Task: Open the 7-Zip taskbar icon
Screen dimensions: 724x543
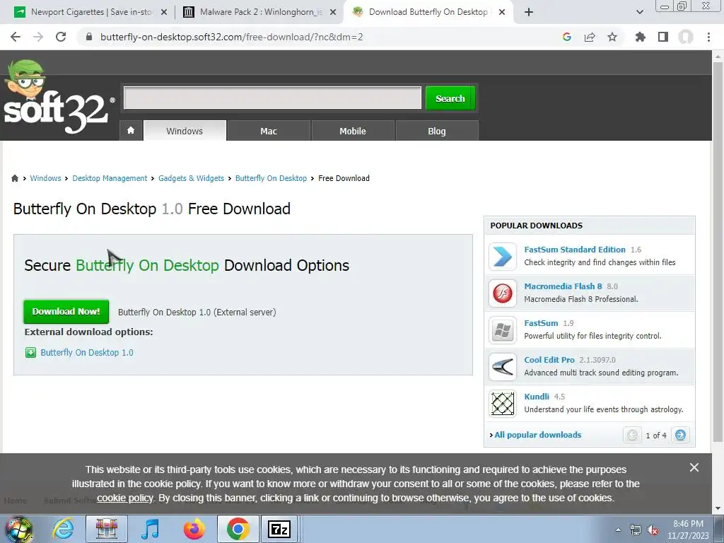Action: point(279,529)
